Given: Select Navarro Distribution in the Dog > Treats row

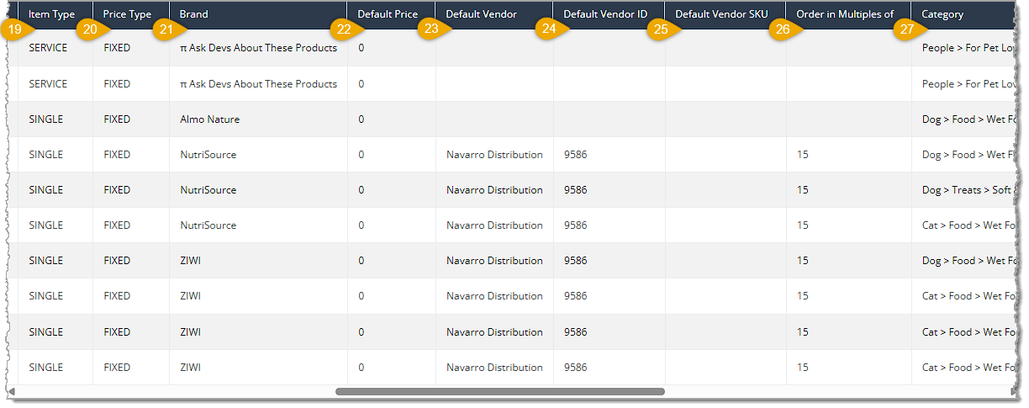Looking at the screenshot, I should click(x=494, y=190).
